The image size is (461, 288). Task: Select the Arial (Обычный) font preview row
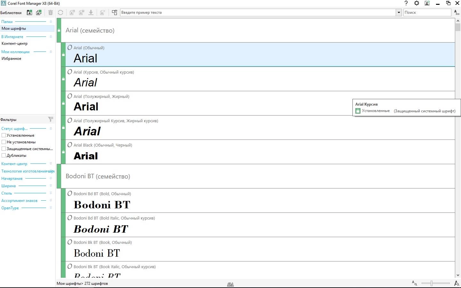point(258,55)
